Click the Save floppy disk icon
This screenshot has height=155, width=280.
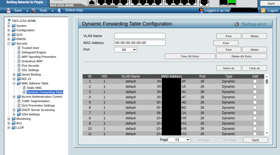9,11
